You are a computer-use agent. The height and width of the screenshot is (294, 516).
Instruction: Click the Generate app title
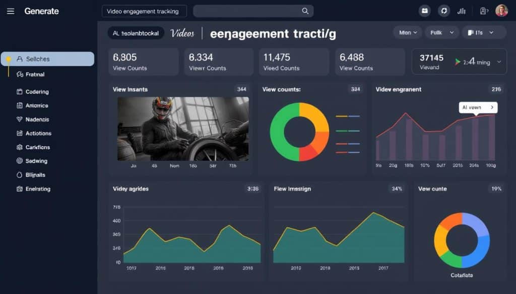pyautogui.click(x=41, y=11)
